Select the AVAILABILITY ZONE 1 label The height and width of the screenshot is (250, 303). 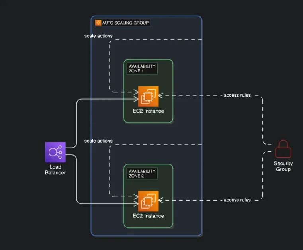coord(142,68)
